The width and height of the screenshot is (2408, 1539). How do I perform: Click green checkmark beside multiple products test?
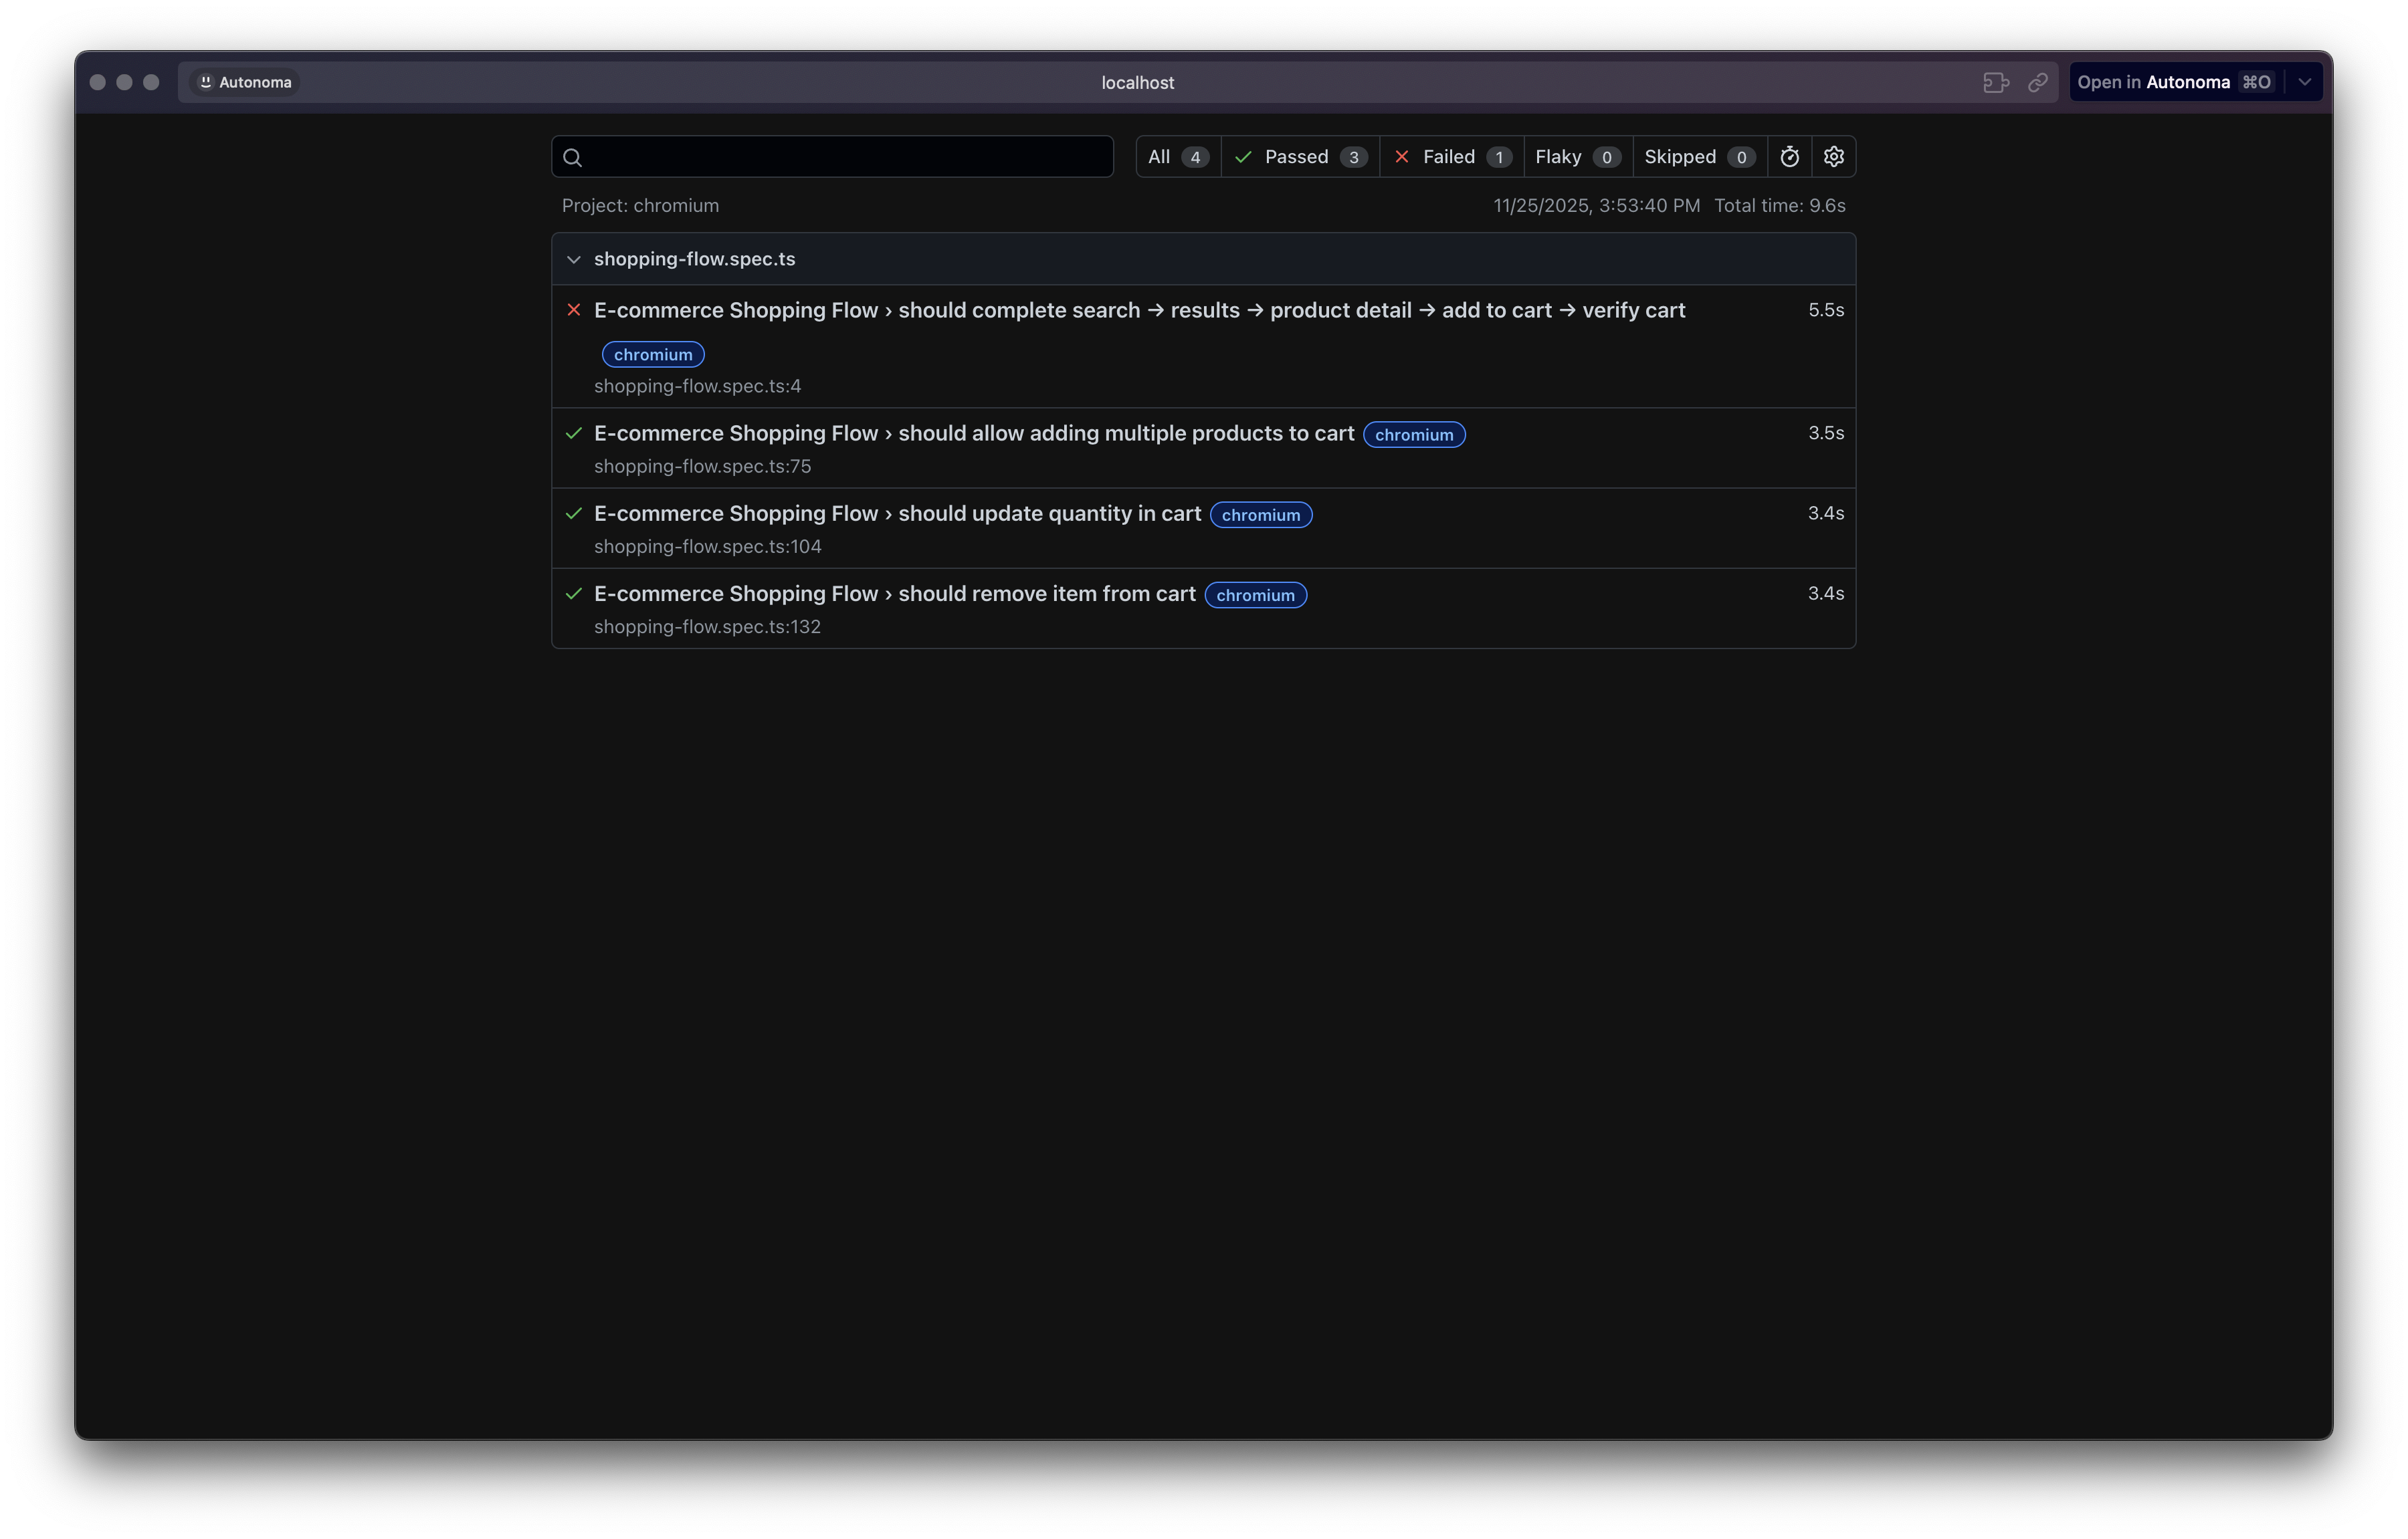pyautogui.click(x=574, y=433)
